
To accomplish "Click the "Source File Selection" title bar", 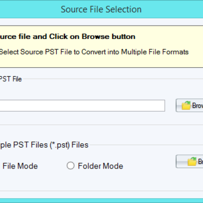I will [101, 9].
